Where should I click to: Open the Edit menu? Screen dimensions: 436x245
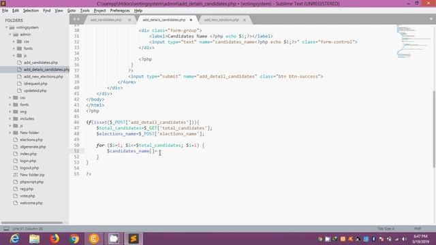tap(16, 11)
